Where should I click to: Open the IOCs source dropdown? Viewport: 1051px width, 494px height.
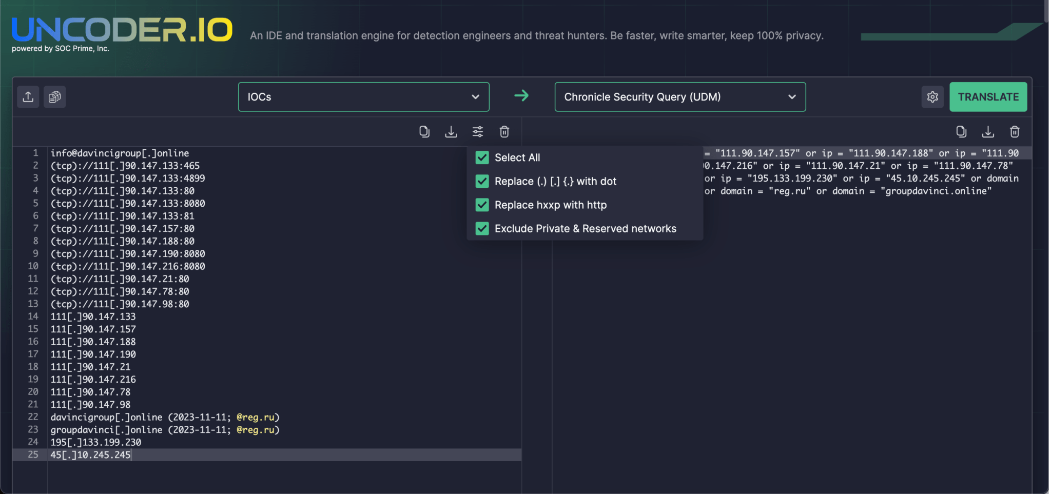click(363, 97)
